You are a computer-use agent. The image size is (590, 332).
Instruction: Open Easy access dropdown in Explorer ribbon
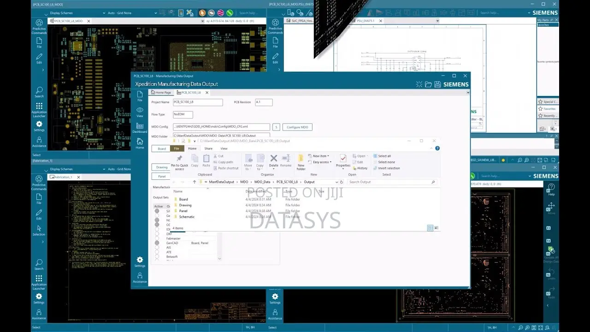coord(320,162)
